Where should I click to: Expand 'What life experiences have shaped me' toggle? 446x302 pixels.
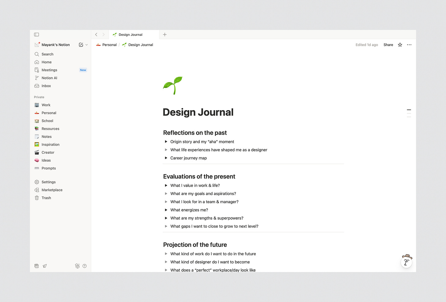[166, 150]
